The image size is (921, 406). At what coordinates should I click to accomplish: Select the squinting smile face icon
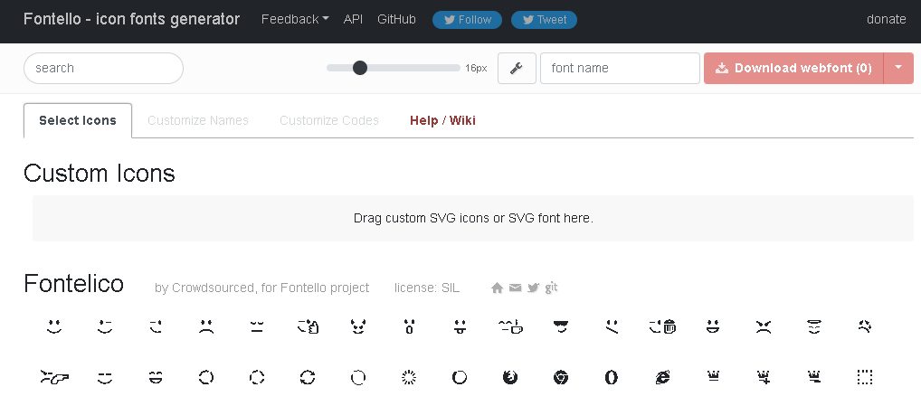coord(105,377)
